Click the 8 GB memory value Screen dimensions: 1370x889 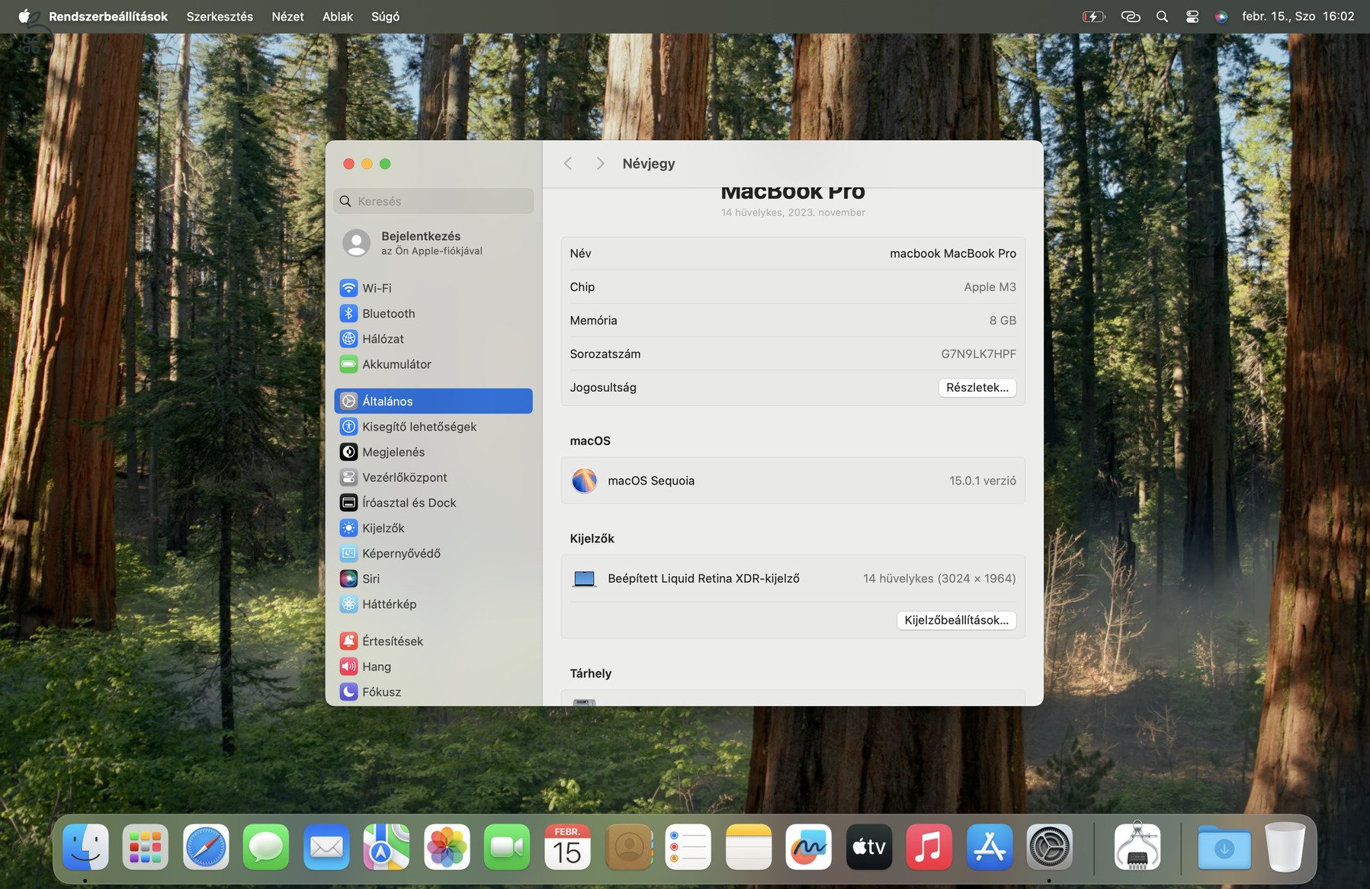tap(1003, 321)
